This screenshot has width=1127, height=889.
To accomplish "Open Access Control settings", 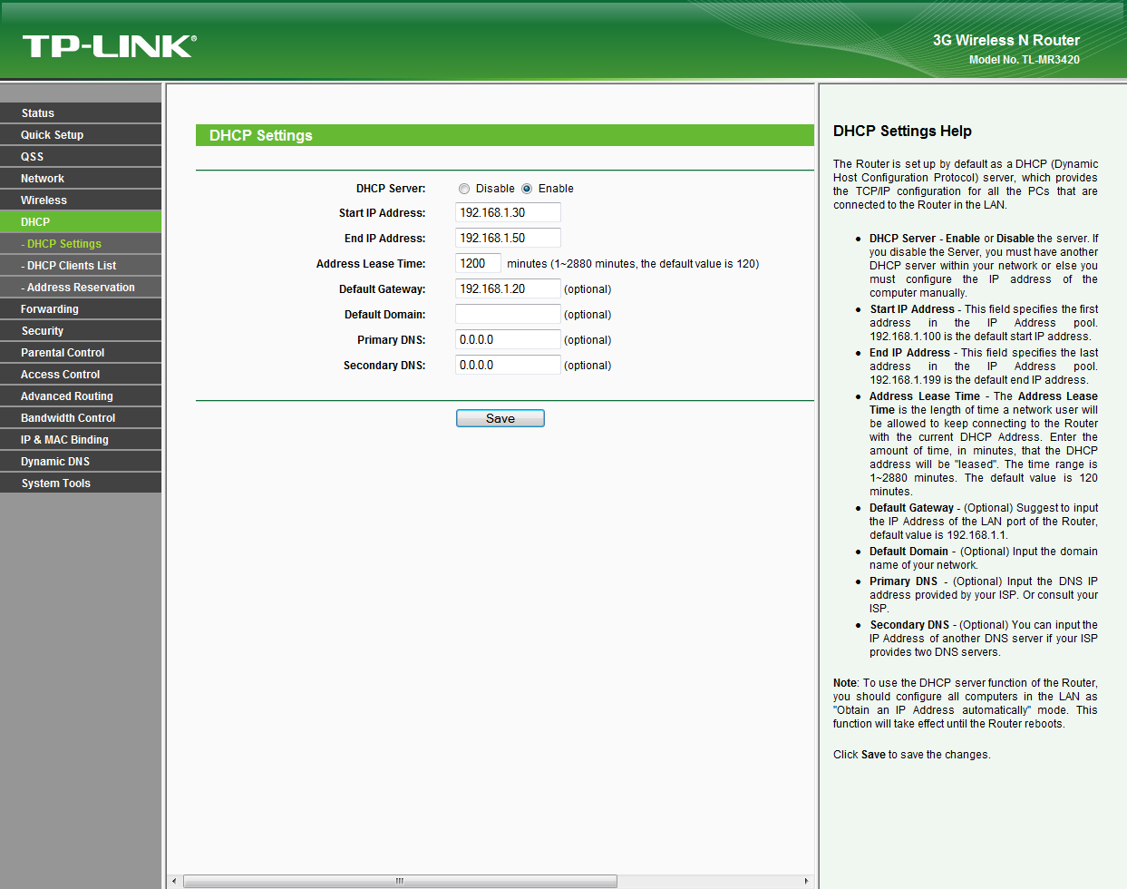I will click(81, 375).
